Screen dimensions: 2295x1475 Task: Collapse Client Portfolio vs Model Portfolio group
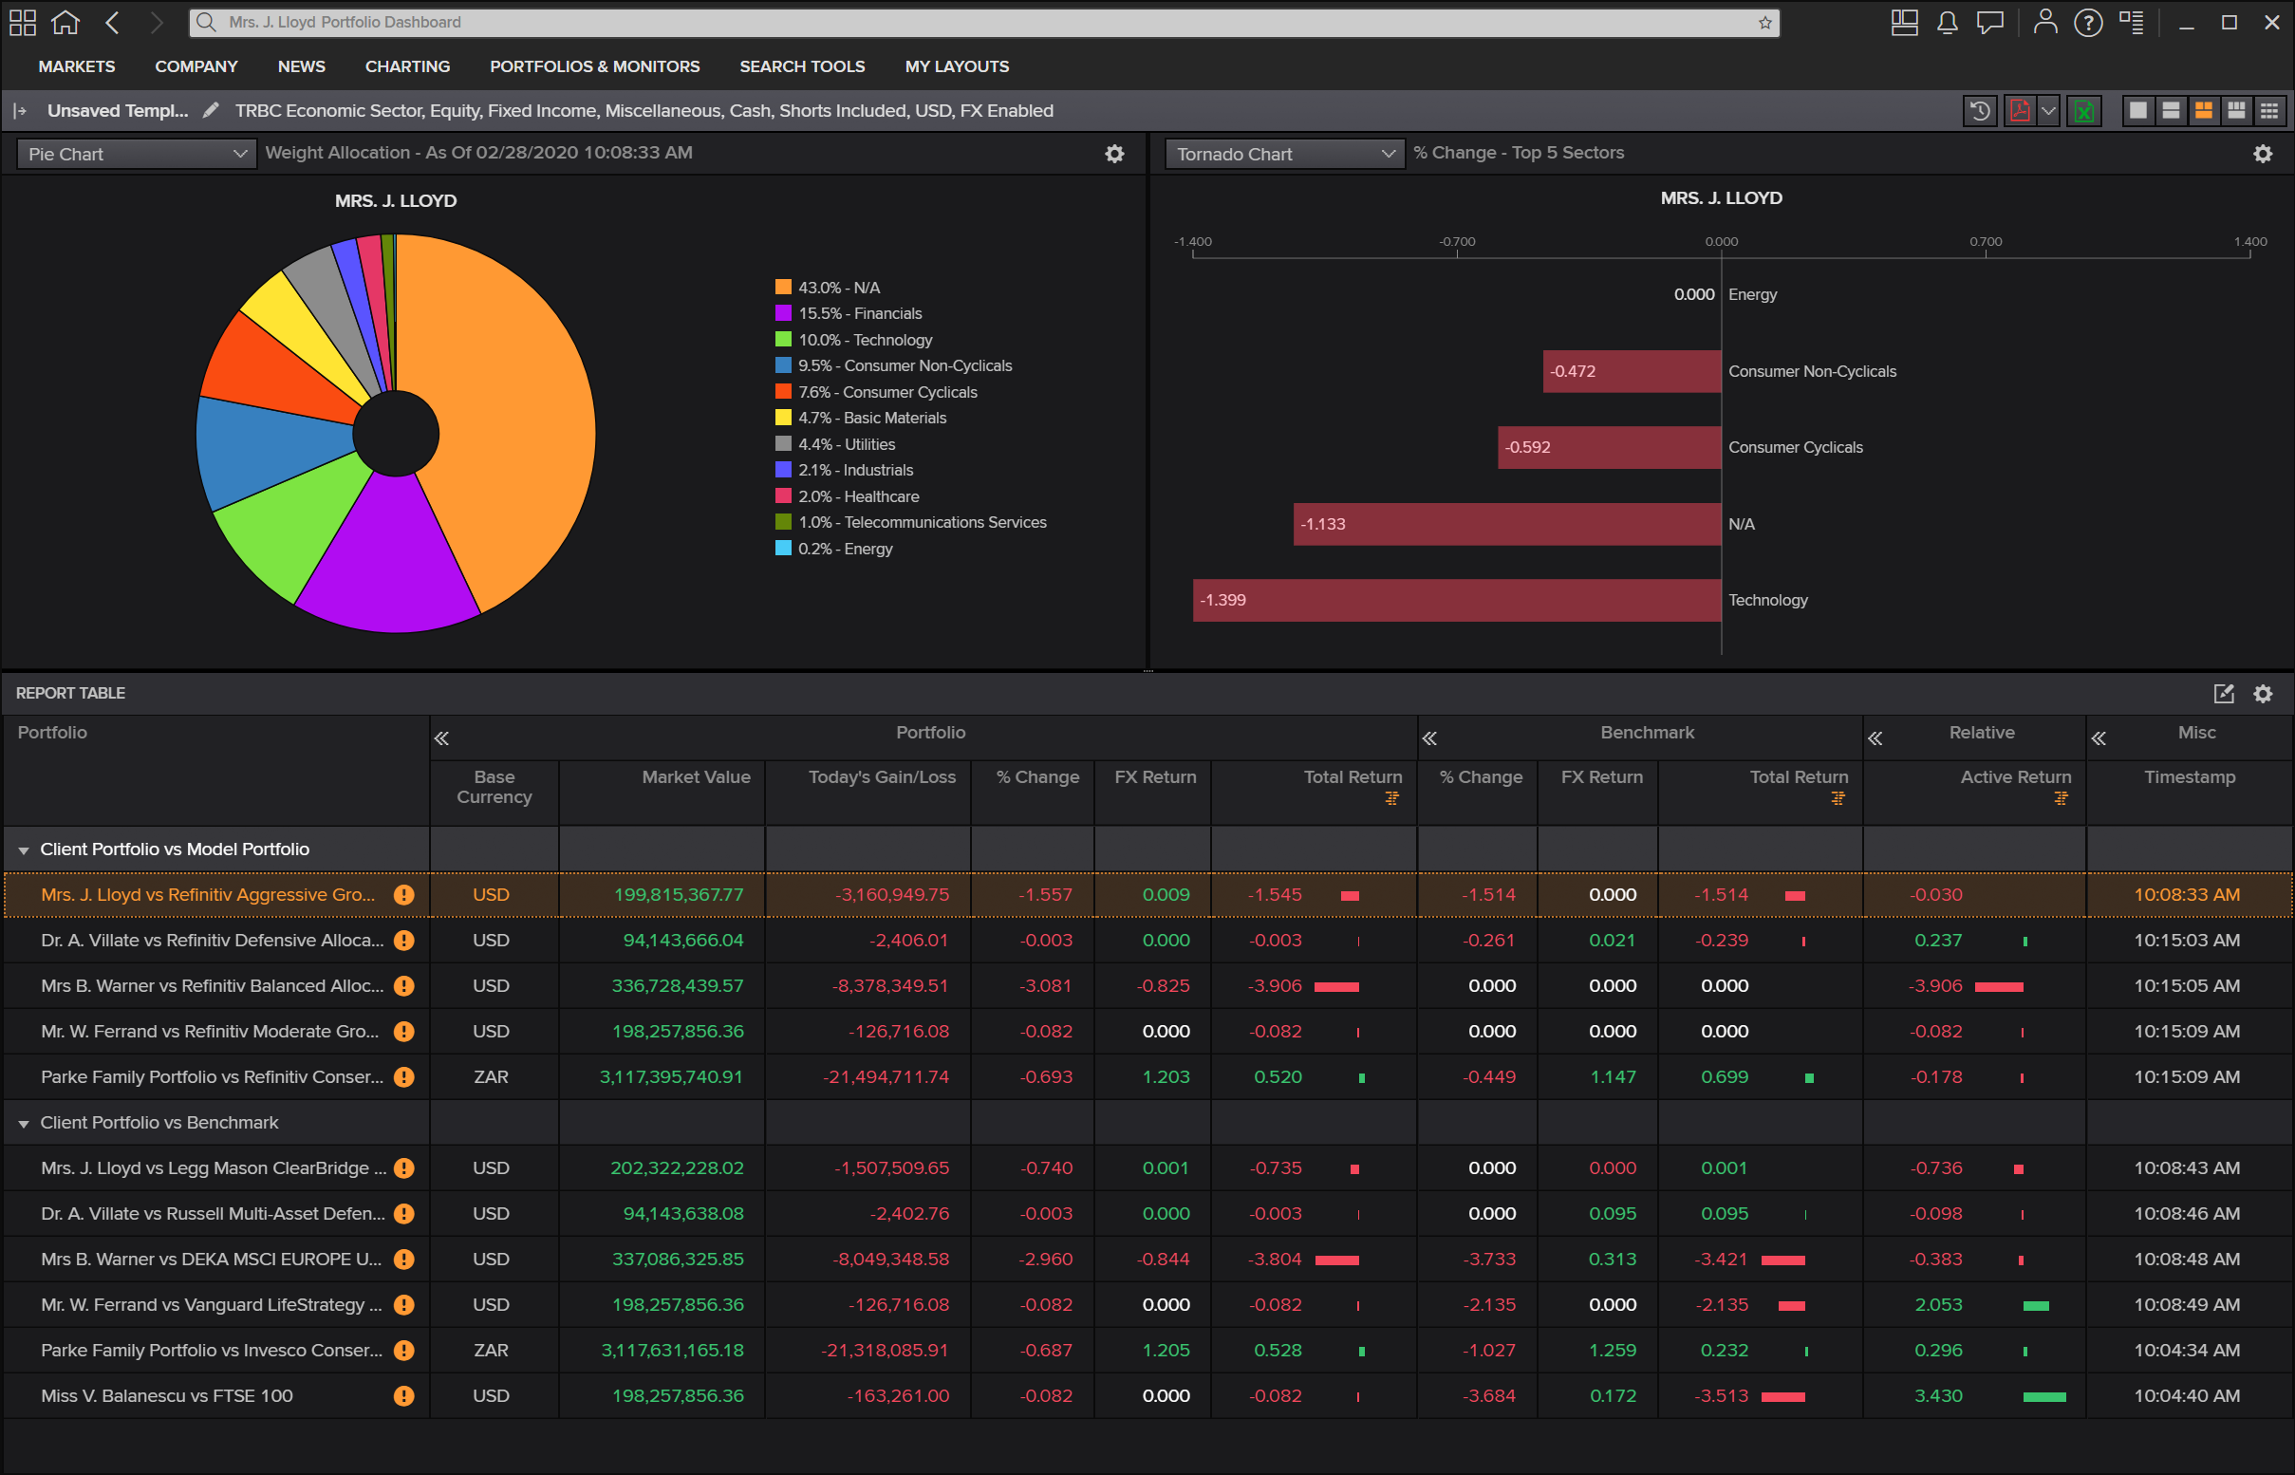(24, 850)
